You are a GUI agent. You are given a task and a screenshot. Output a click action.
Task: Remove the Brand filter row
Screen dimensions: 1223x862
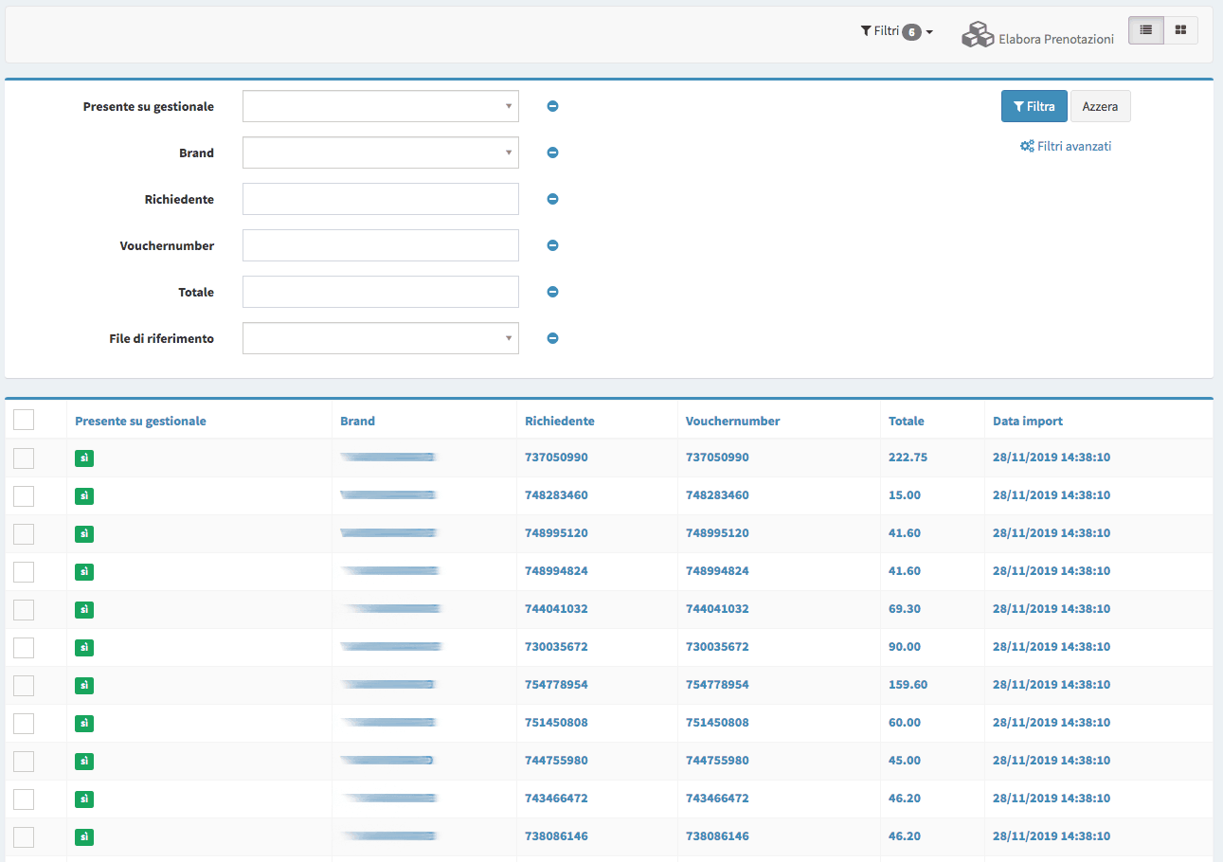(x=552, y=153)
